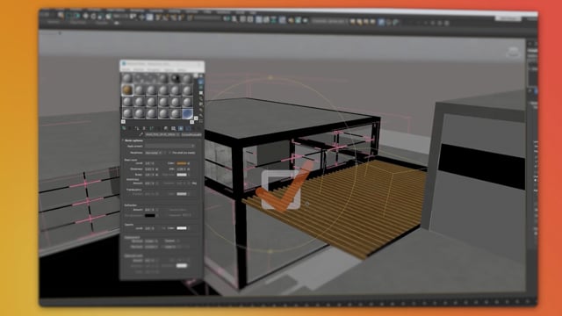Screen dimensions: 562x316
Task: Click the material type button beside name
Action: 191,134
